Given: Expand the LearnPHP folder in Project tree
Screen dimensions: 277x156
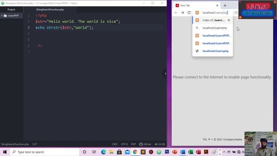Looking at the screenshot, I should (x=2, y=16).
